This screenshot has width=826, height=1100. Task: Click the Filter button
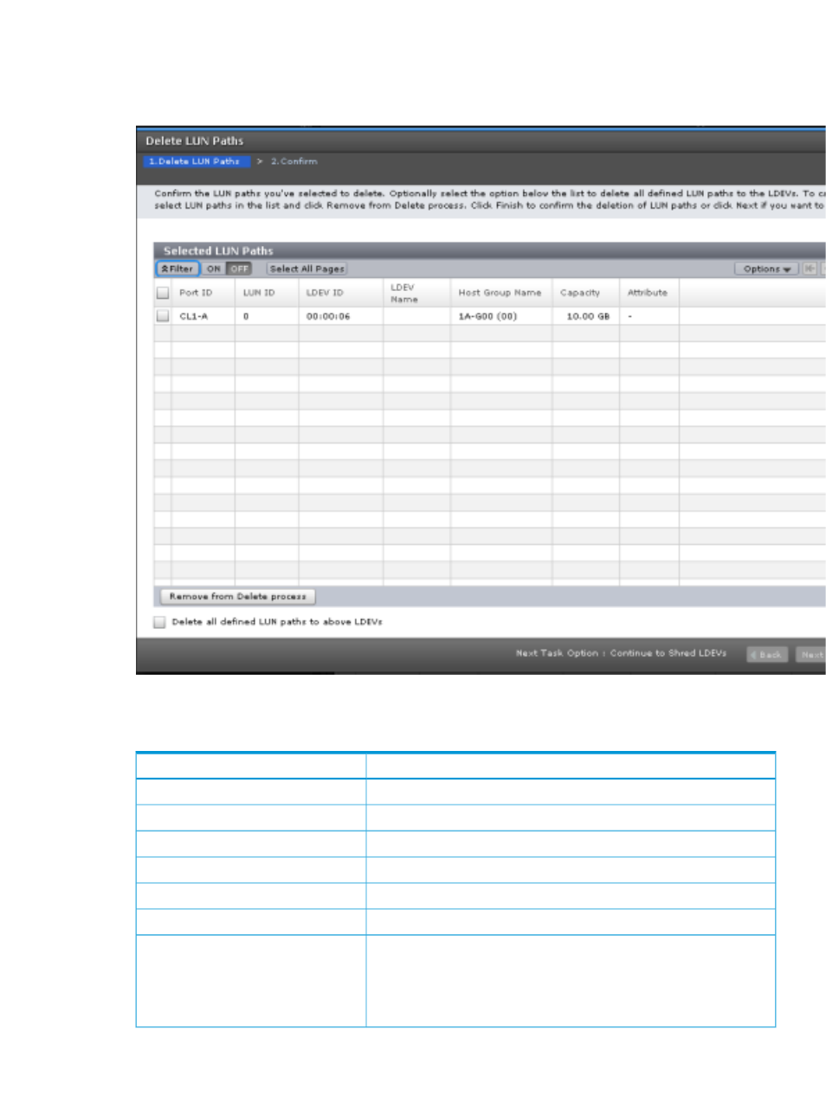click(x=177, y=269)
